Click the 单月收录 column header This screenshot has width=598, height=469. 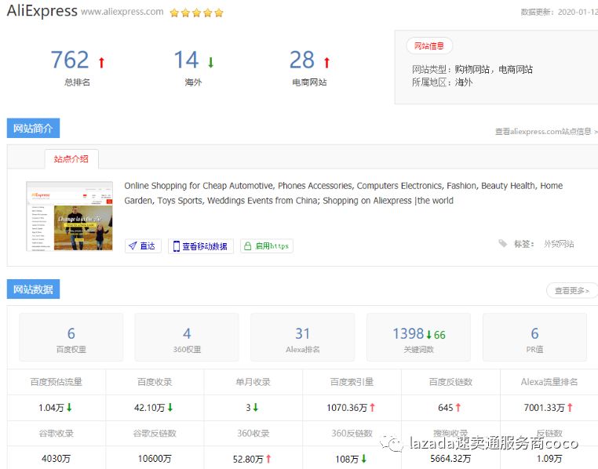[253, 382]
